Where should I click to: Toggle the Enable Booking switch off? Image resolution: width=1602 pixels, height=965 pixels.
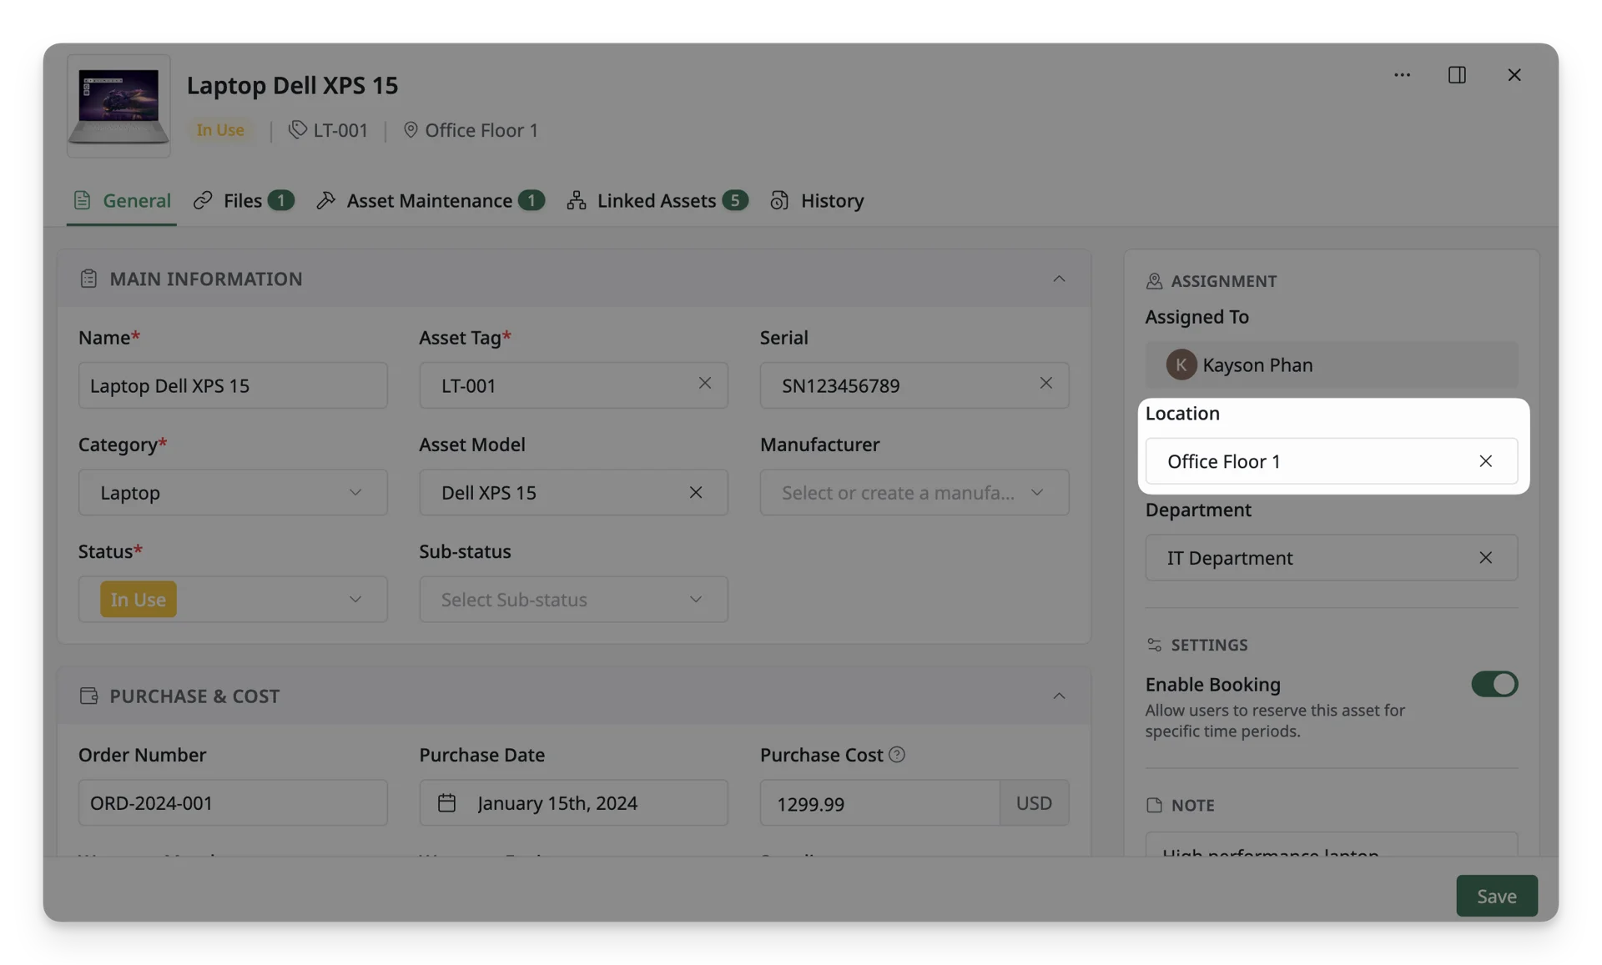click(x=1494, y=684)
